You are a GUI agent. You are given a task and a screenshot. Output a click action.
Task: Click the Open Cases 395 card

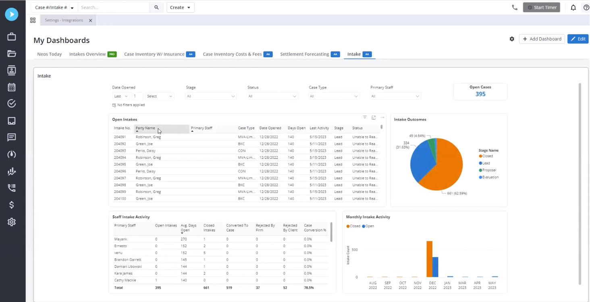pos(480,91)
